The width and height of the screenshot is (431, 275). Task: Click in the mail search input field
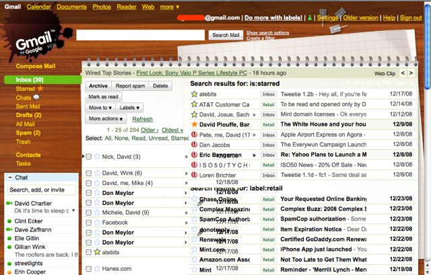tap(141, 35)
